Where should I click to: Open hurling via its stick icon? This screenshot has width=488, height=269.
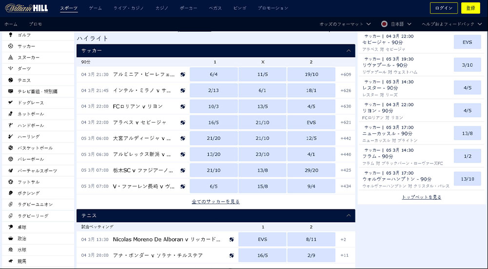click(x=11, y=137)
